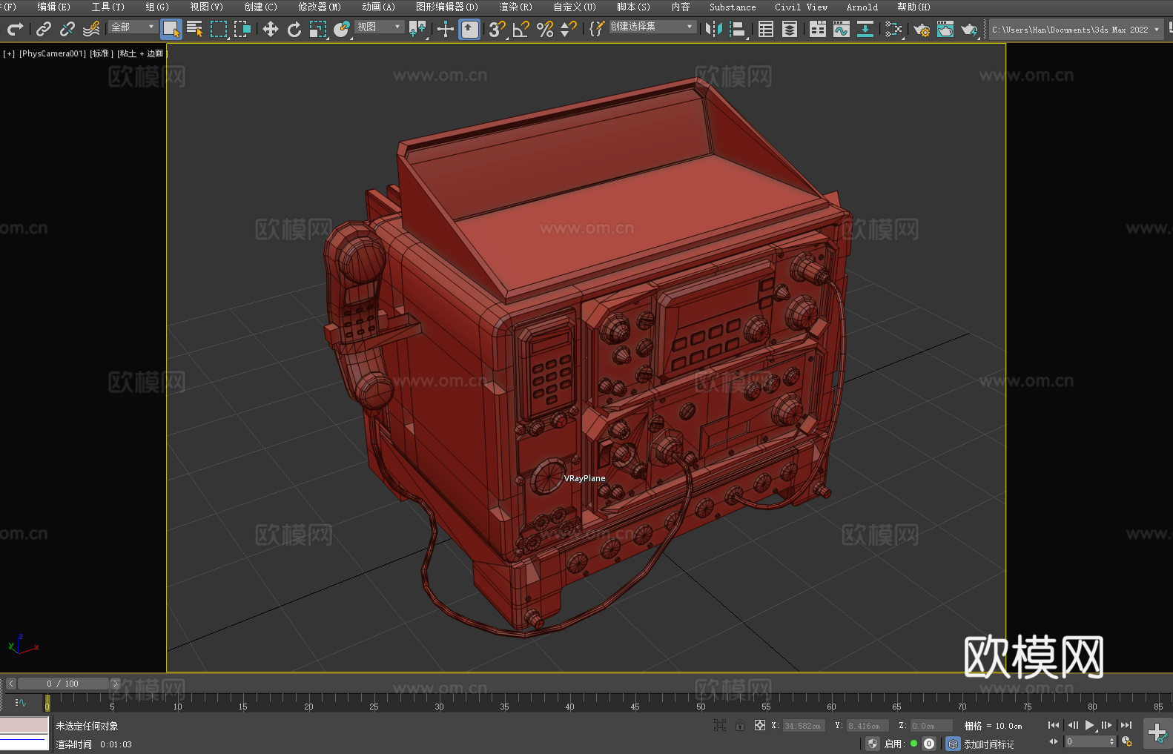
Task: Click the 0 / 100 time slider
Action: pos(63,684)
